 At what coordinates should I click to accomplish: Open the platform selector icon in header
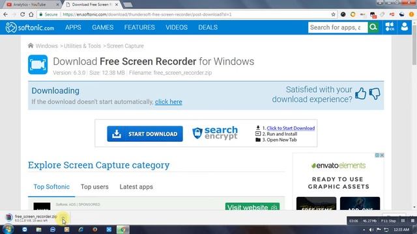[x=390, y=27]
